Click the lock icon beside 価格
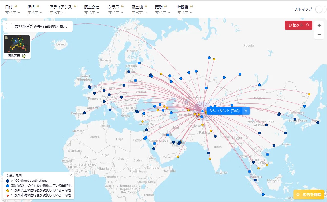 click(38, 6)
